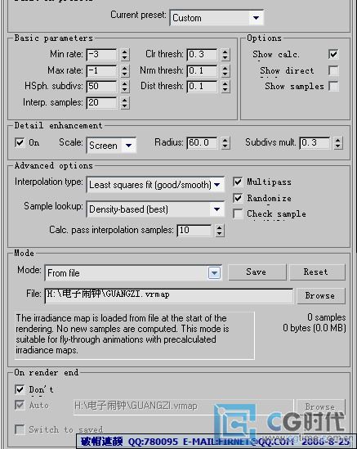Click the Browse button next to File path
The height and width of the screenshot is (449, 357).
tap(321, 295)
